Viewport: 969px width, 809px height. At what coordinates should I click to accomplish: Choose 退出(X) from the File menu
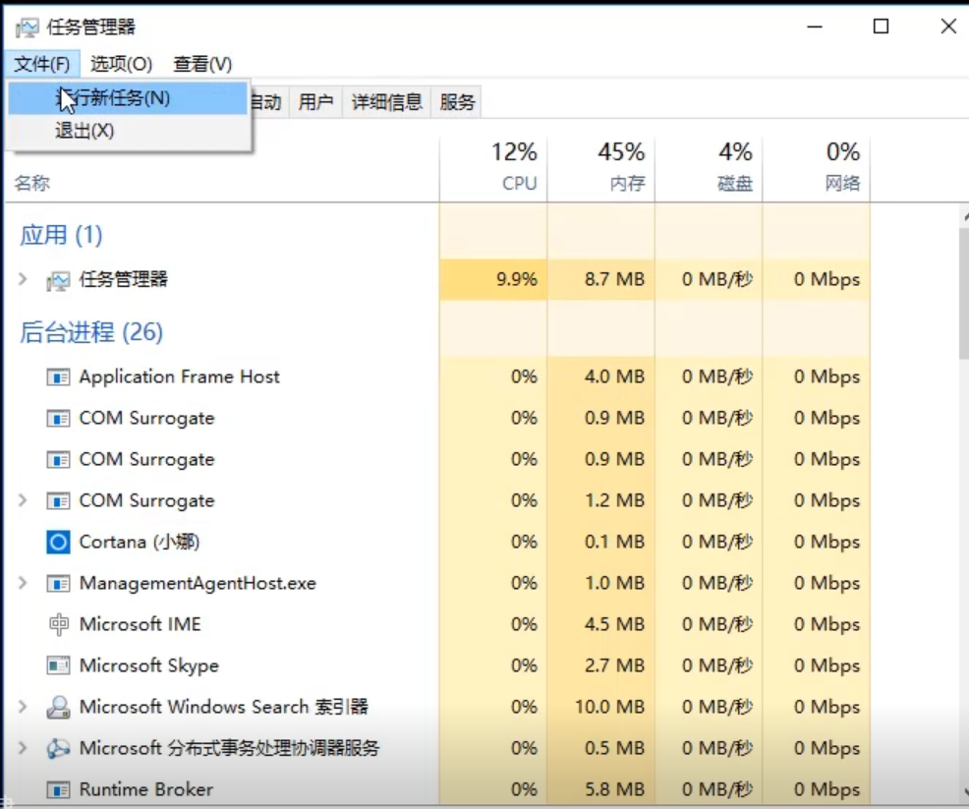pos(128,131)
